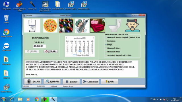The width and height of the screenshot is (182, 102).
Task: Open Loquendo TTS 7 folder icon
Action: 58,5
